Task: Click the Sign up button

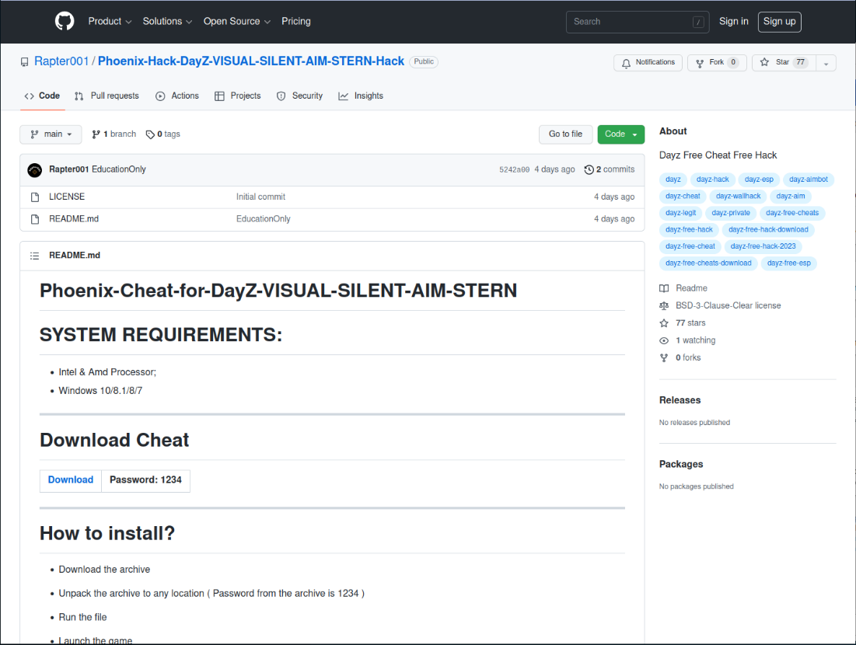Action: pos(779,22)
